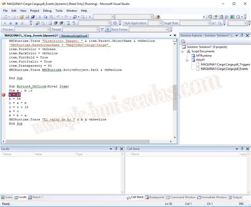Click the Break All pause icon
Screen dimensions: 251x207
pos(11,23)
